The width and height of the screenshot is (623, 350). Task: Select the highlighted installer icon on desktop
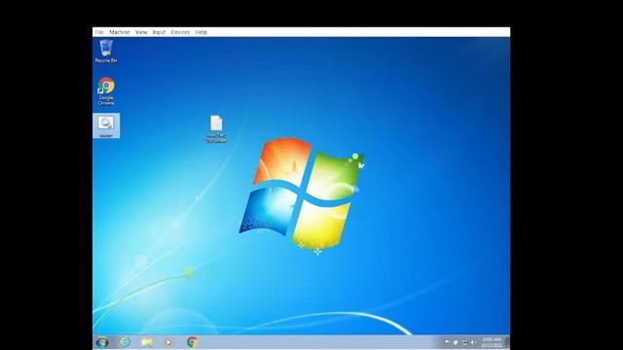[x=106, y=125]
